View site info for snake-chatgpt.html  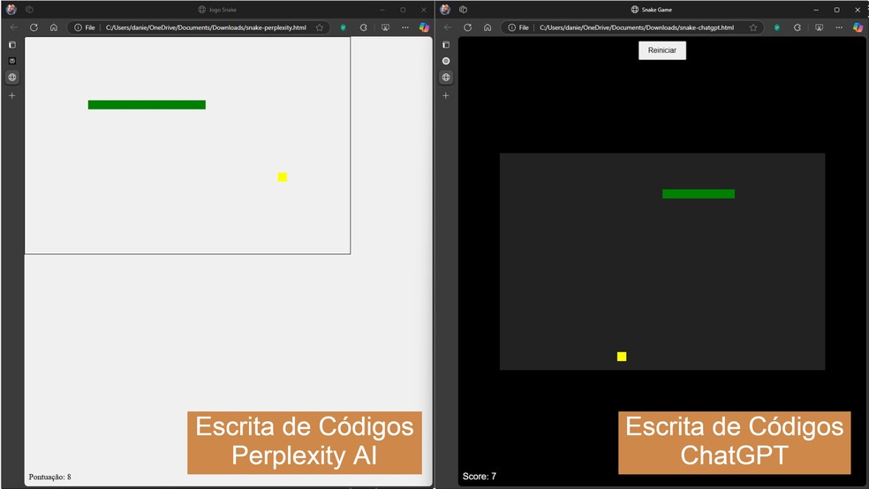coord(518,27)
